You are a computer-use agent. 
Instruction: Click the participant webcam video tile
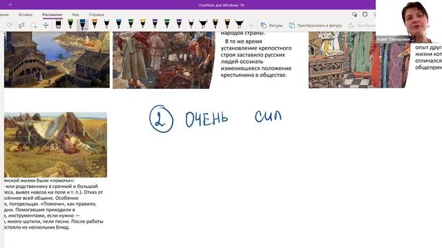[409, 22]
